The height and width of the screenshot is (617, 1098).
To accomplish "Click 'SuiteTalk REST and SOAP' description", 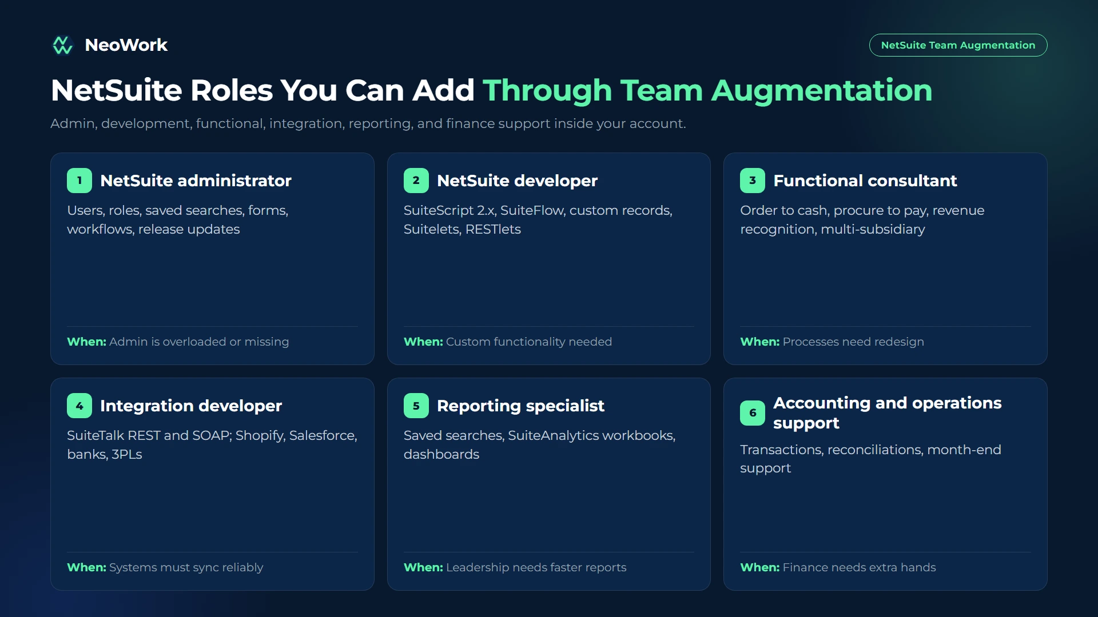I will tap(212, 445).
